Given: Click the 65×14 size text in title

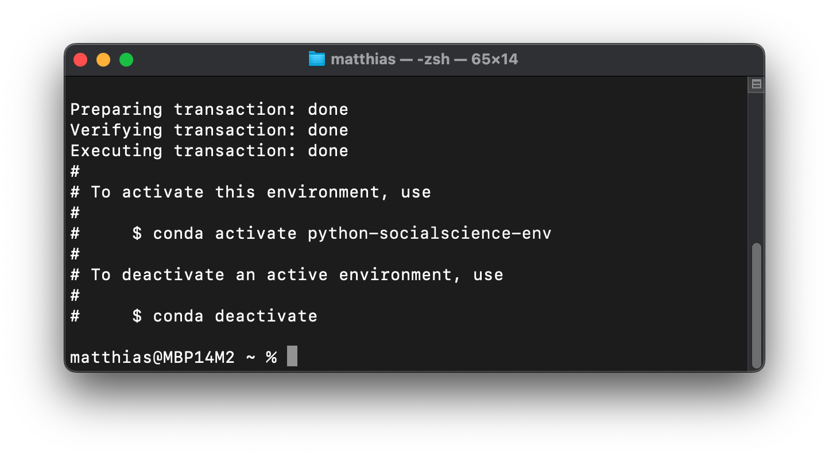Looking at the screenshot, I should (x=494, y=59).
